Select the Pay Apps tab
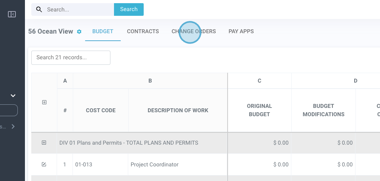Image resolution: width=380 pixels, height=181 pixels. tap(241, 32)
